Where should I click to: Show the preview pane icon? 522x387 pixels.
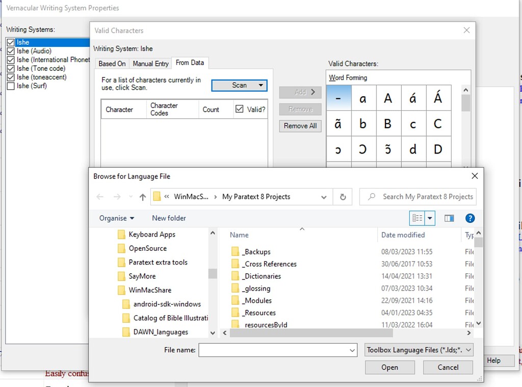point(449,218)
